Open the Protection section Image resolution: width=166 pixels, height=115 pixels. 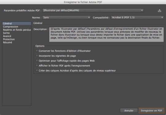pyautogui.click(x=17, y=39)
